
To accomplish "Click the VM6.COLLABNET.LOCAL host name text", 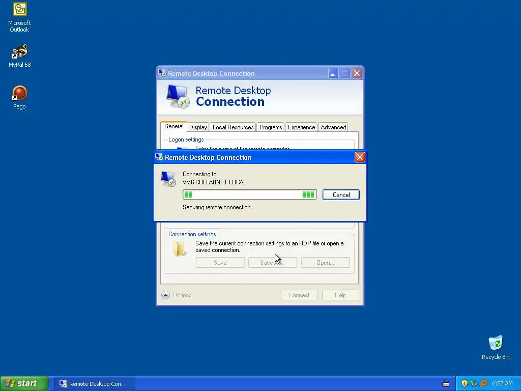I will tap(214, 182).
